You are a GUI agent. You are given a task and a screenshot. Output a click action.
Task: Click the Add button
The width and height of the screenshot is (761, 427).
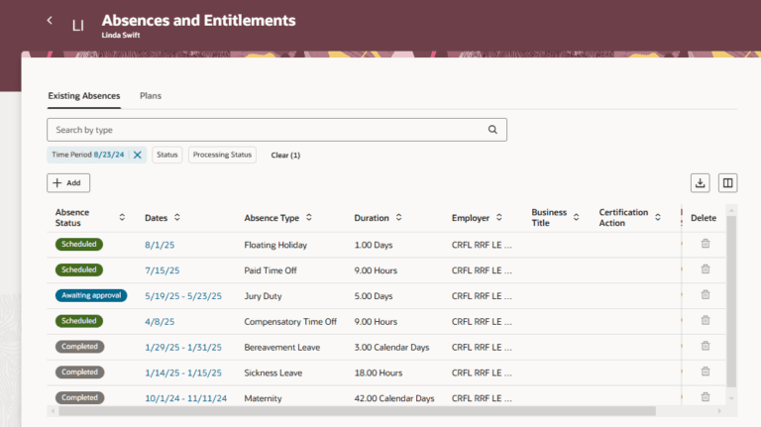pyautogui.click(x=68, y=183)
